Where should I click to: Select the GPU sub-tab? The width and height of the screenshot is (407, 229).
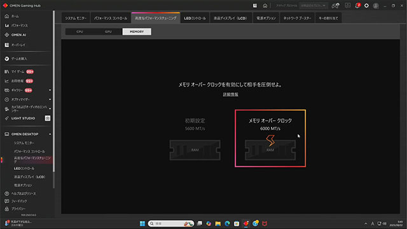tap(108, 32)
